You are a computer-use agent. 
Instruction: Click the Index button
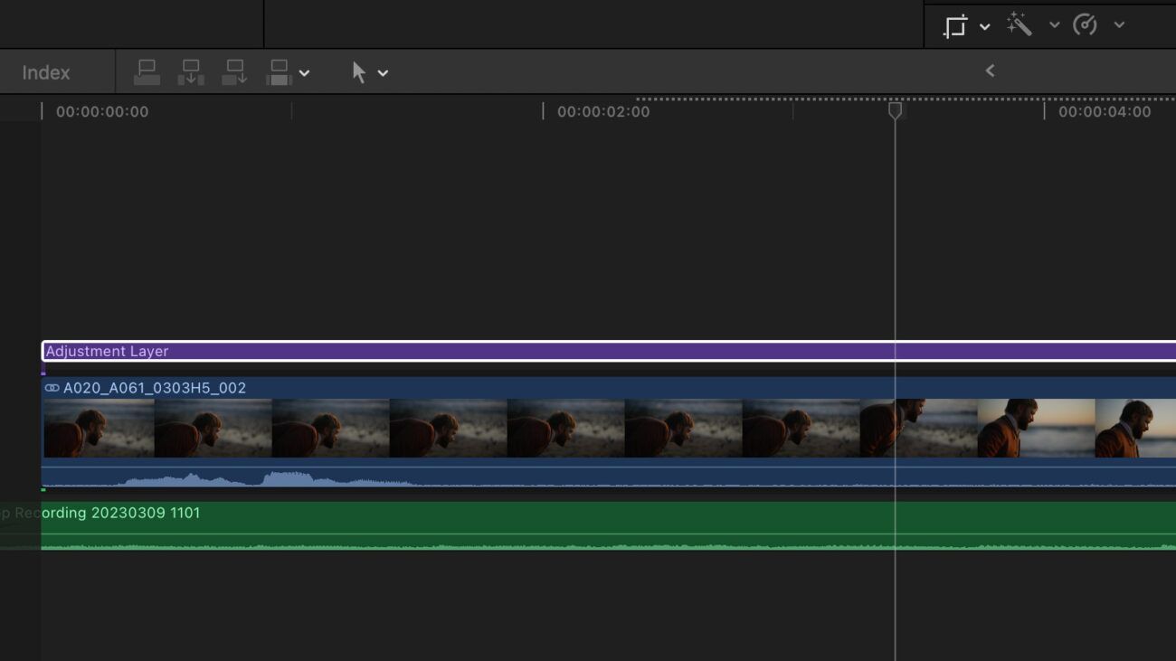coord(45,71)
